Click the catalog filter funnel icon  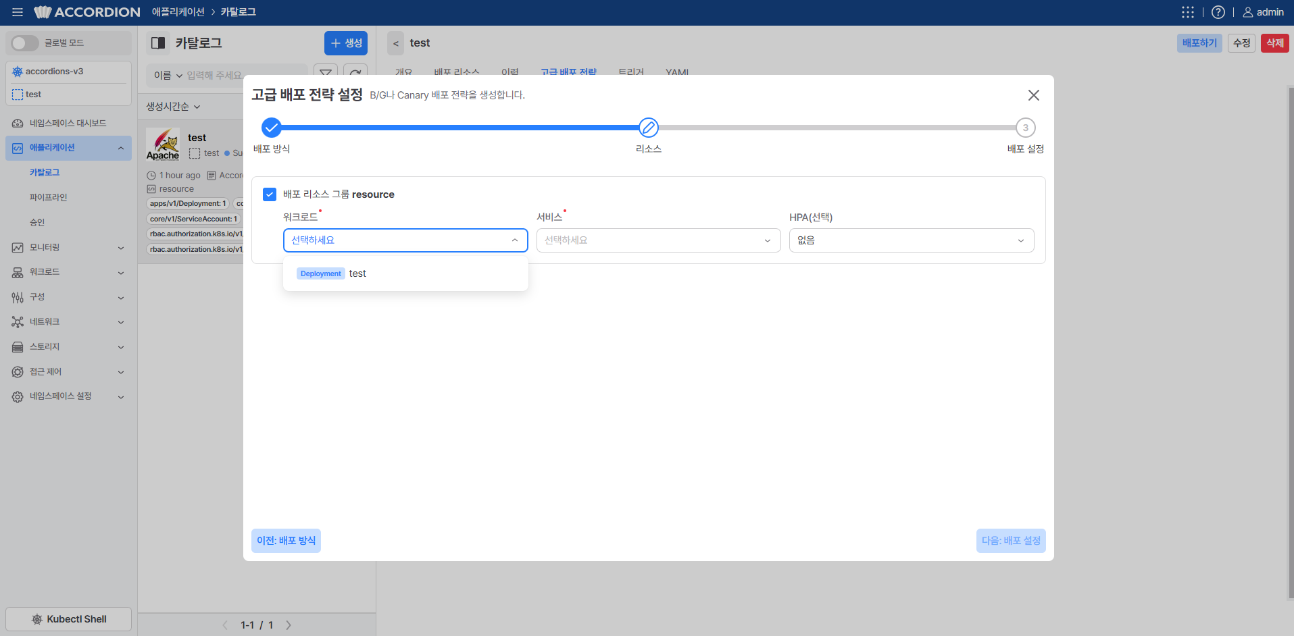pos(326,73)
